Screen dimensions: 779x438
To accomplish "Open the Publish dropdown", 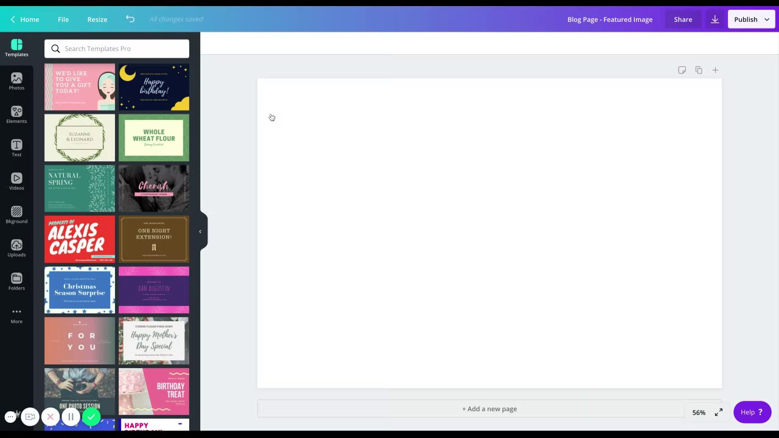I will [752, 19].
